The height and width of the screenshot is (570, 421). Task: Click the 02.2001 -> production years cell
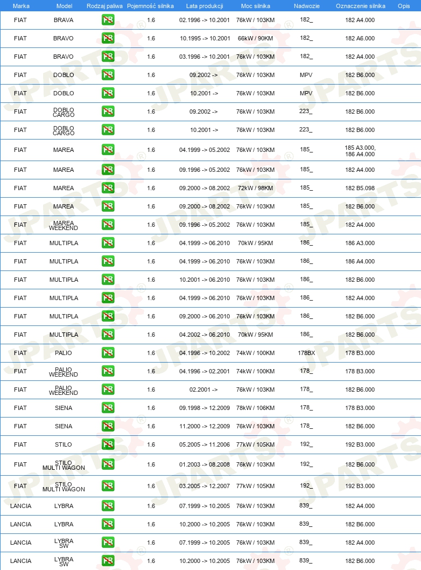click(204, 390)
